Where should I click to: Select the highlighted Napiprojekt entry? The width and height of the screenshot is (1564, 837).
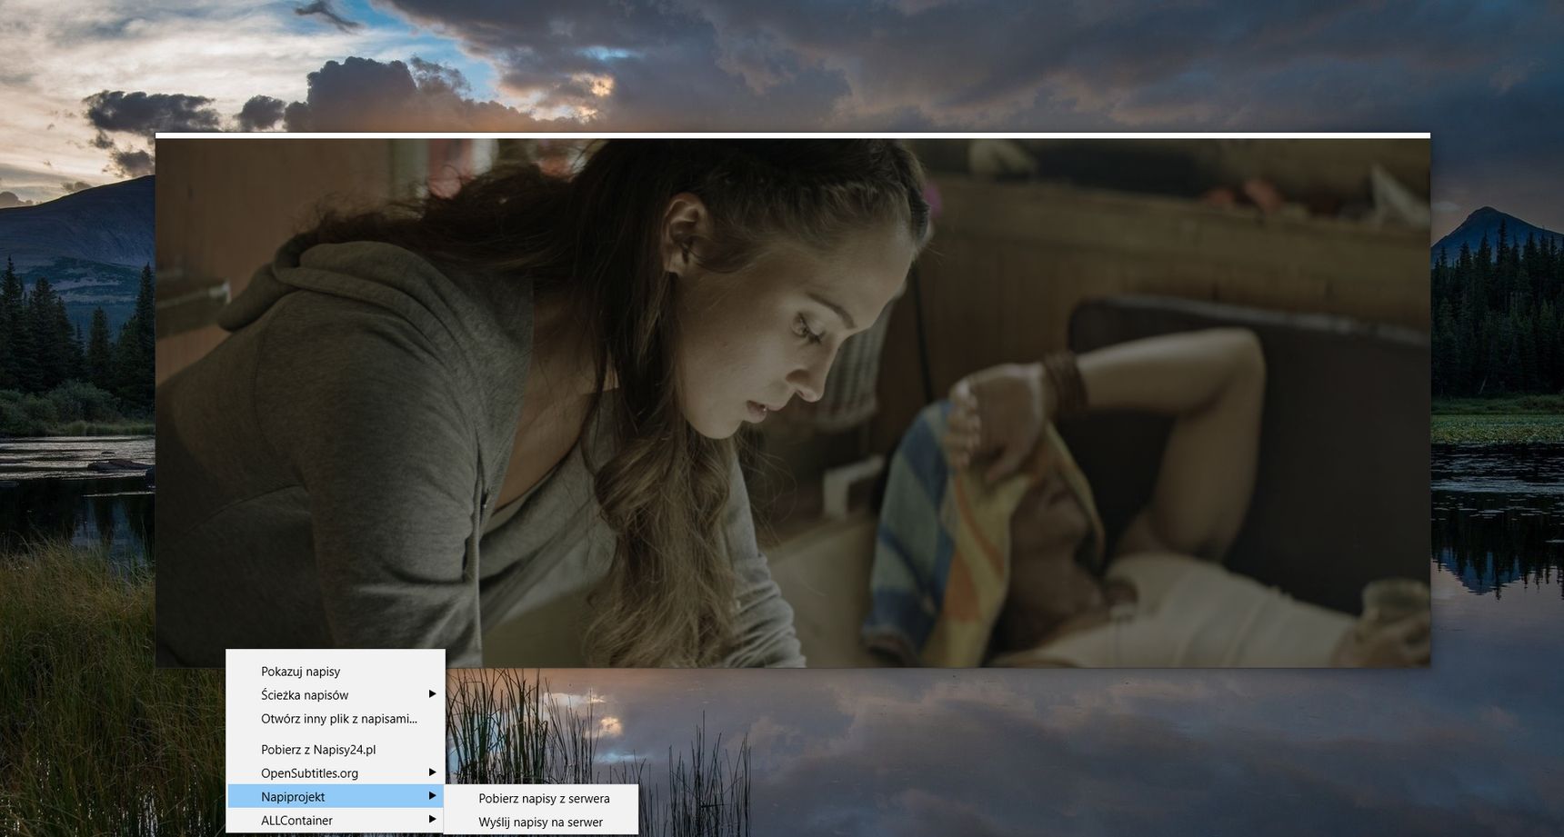point(336,797)
